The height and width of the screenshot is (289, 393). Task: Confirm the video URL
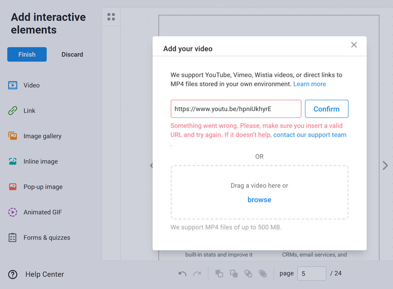pos(327,109)
